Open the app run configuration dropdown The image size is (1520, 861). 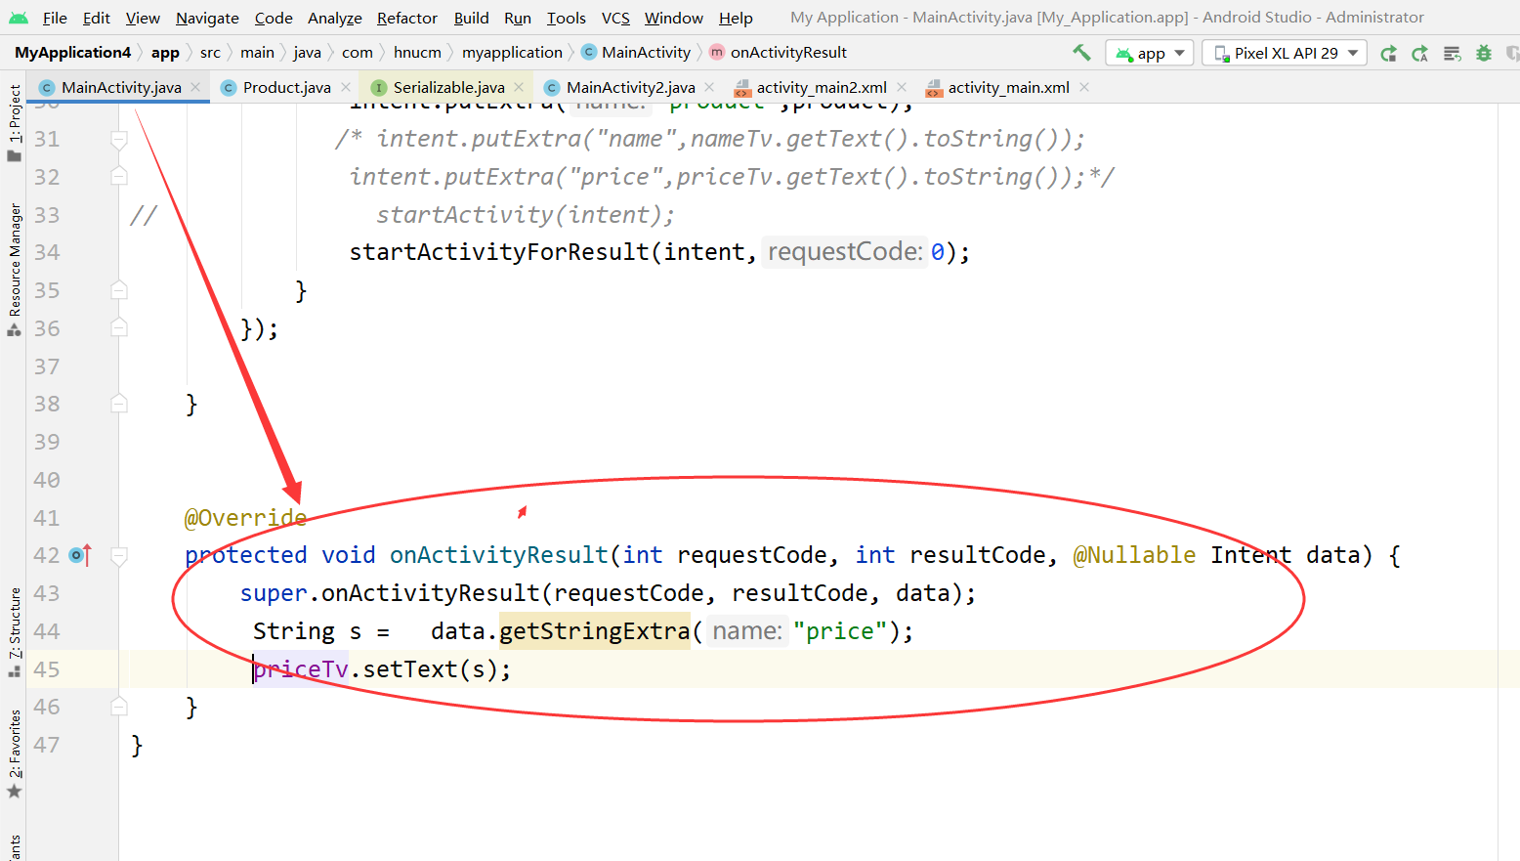[x=1149, y=53]
